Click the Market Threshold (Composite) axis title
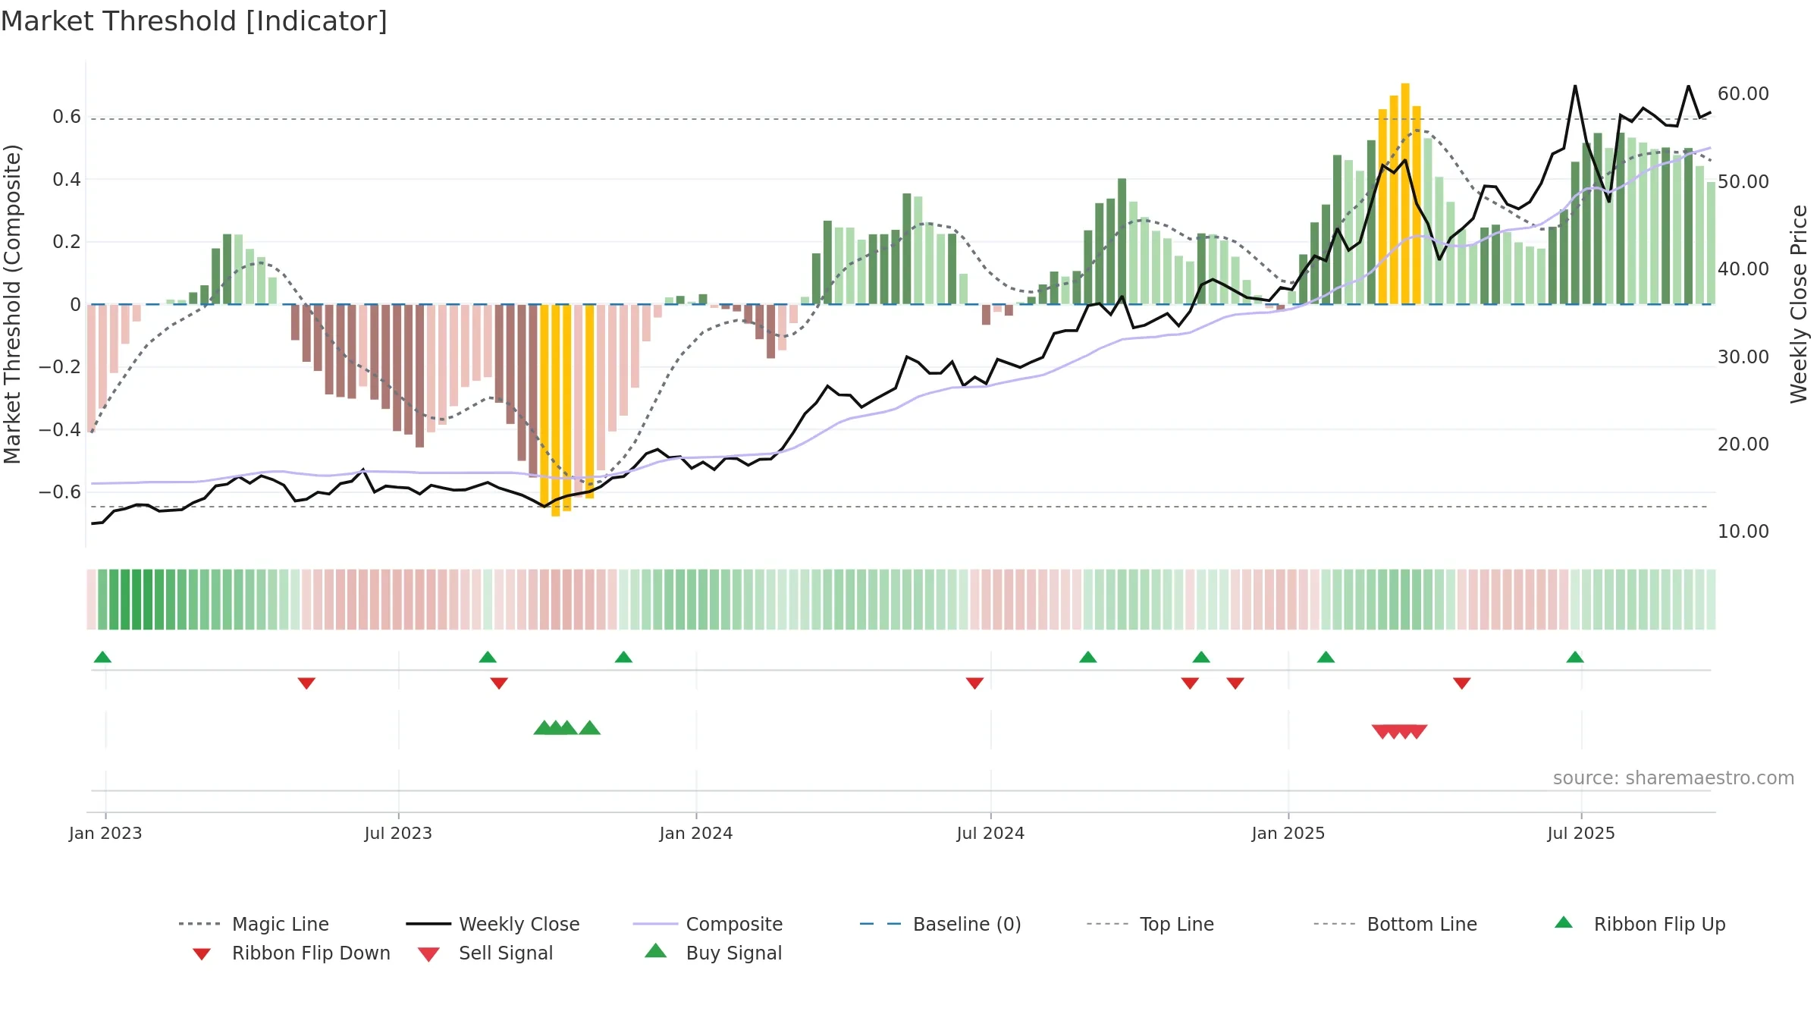This screenshot has width=1820, height=1024. (12, 304)
